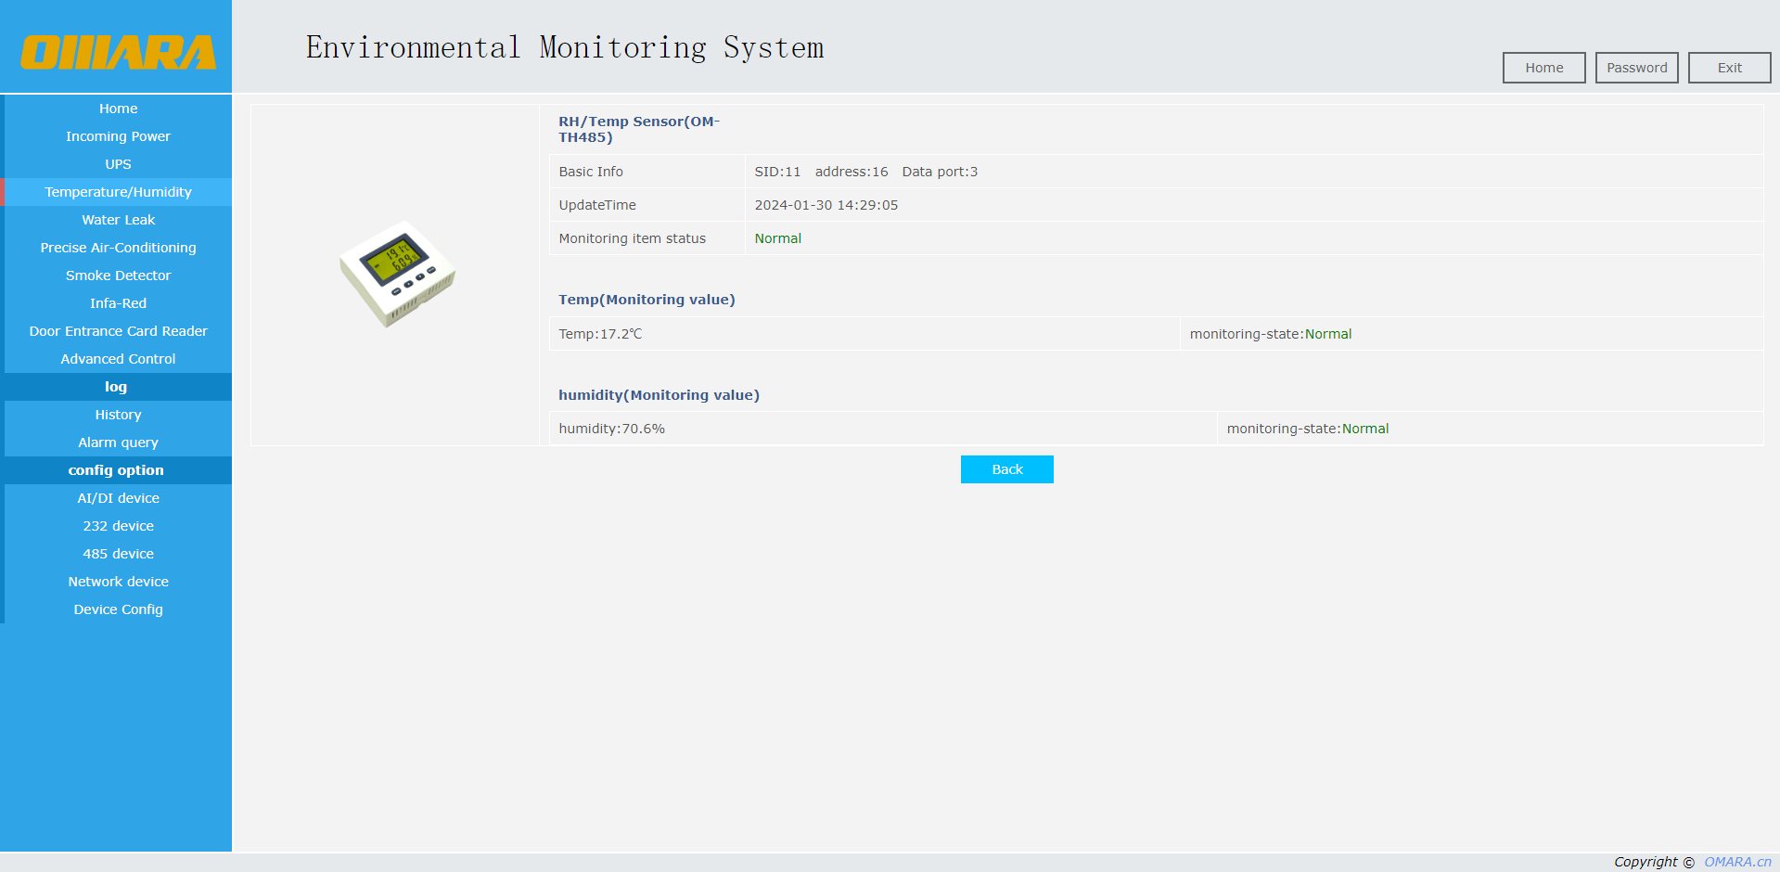Go to UPS monitoring page
The width and height of the screenshot is (1780, 872).
point(118,164)
